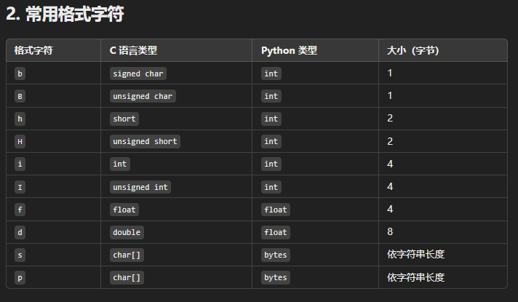
Task: Click the 'p' format character code
Action: click(x=20, y=277)
